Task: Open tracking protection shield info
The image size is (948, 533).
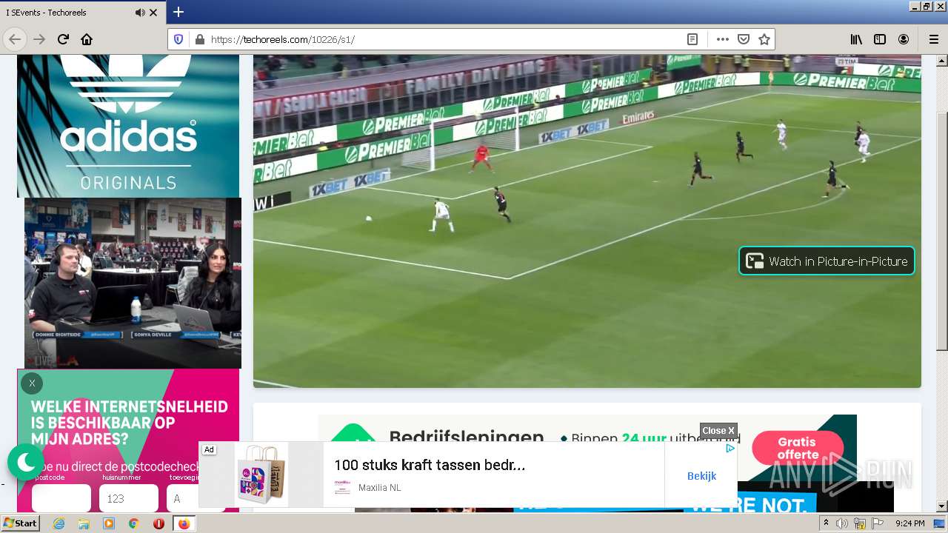Action: point(178,39)
